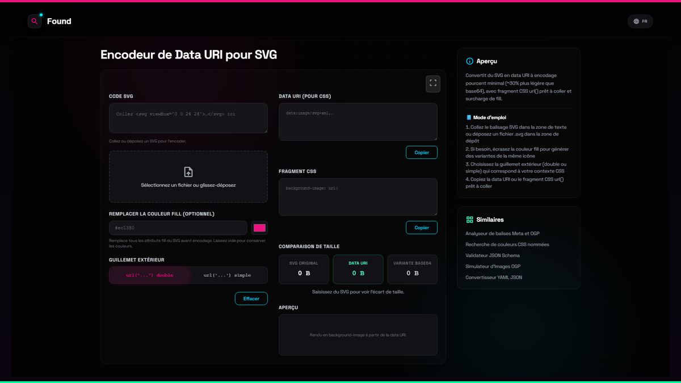This screenshot has height=383, width=681.
Task: Click the 'Fragment CSS' section label
Action: (297, 171)
